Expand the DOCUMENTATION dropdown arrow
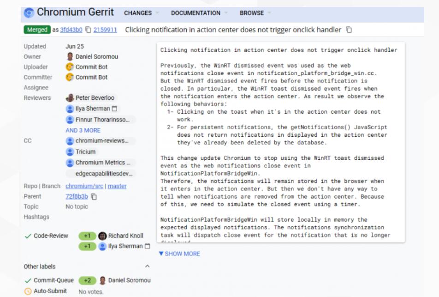Image resolution: width=439 pixels, height=297 pixels. click(x=226, y=12)
